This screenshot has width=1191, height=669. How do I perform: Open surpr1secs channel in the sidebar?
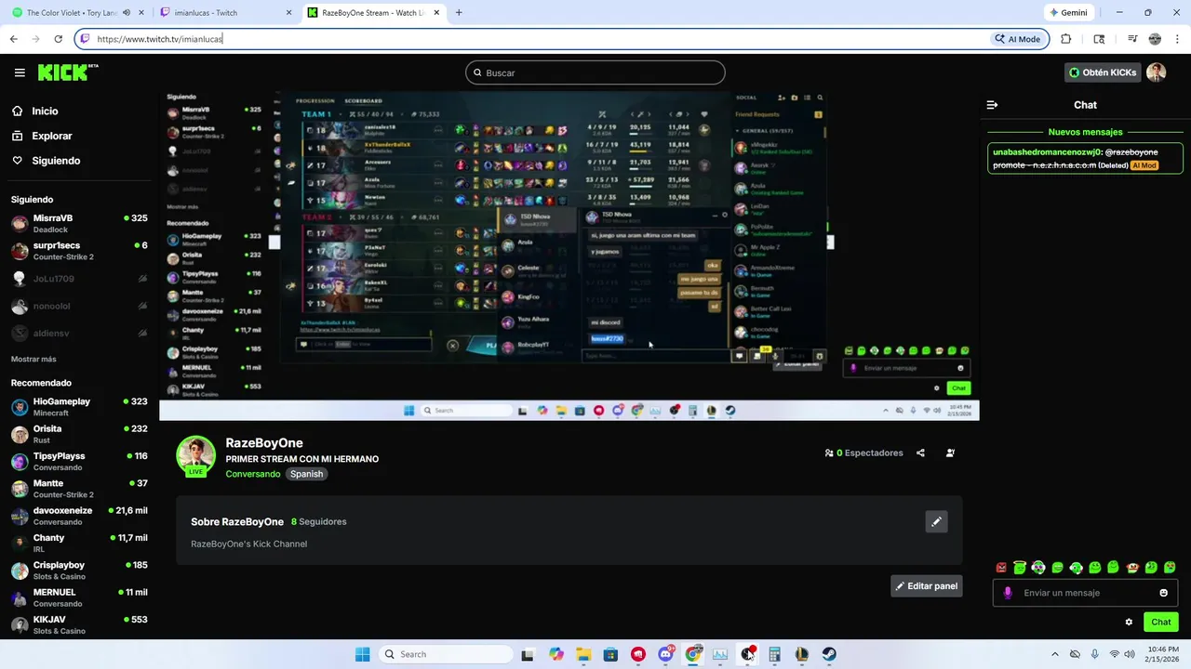click(79, 251)
